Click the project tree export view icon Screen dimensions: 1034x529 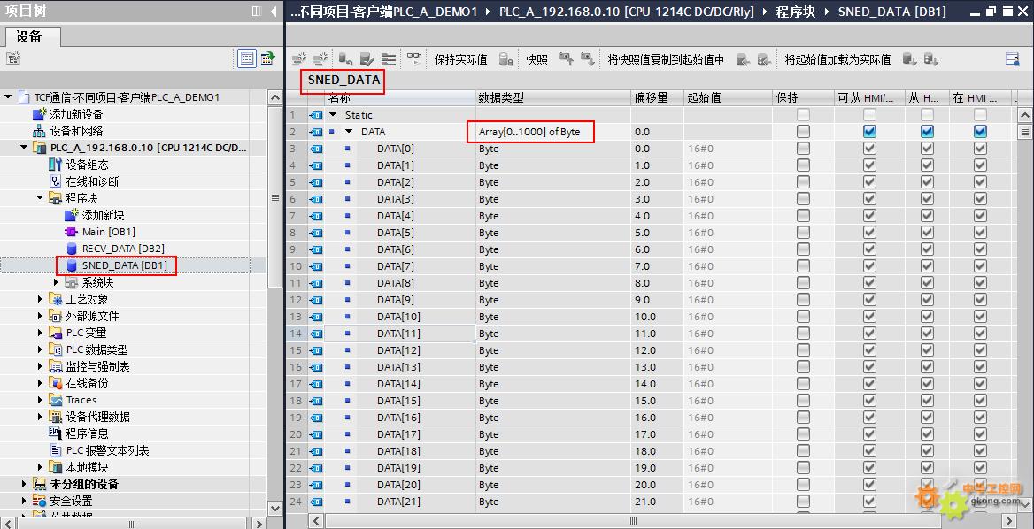click(267, 58)
